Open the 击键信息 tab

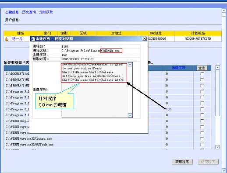pyautogui.click(x=12, y=12)
